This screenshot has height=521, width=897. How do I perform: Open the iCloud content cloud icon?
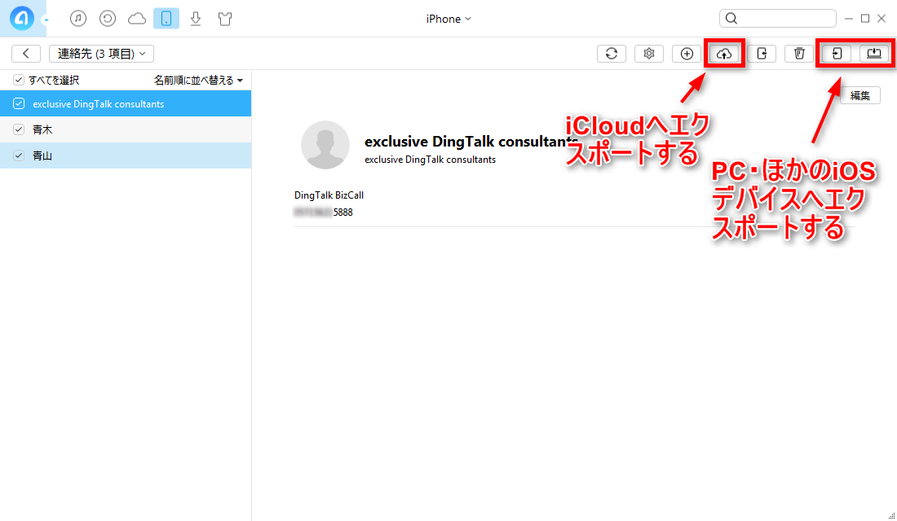tap(137, 19)
